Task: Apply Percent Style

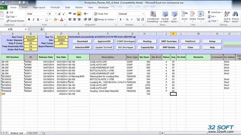Action: click(x=127, y=19)
